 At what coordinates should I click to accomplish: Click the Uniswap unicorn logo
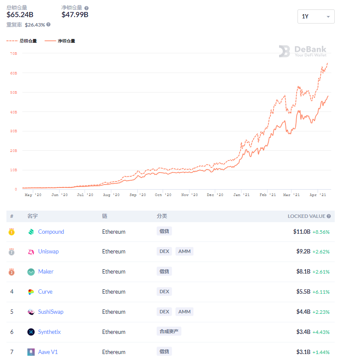(31, 252)
